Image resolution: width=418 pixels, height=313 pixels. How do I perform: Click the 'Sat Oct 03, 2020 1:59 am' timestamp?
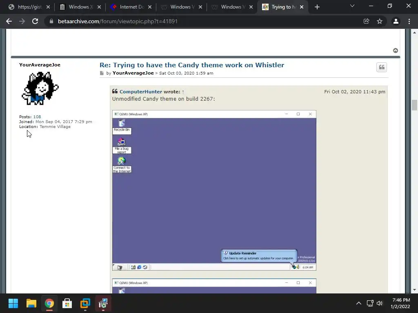(186, 73)
